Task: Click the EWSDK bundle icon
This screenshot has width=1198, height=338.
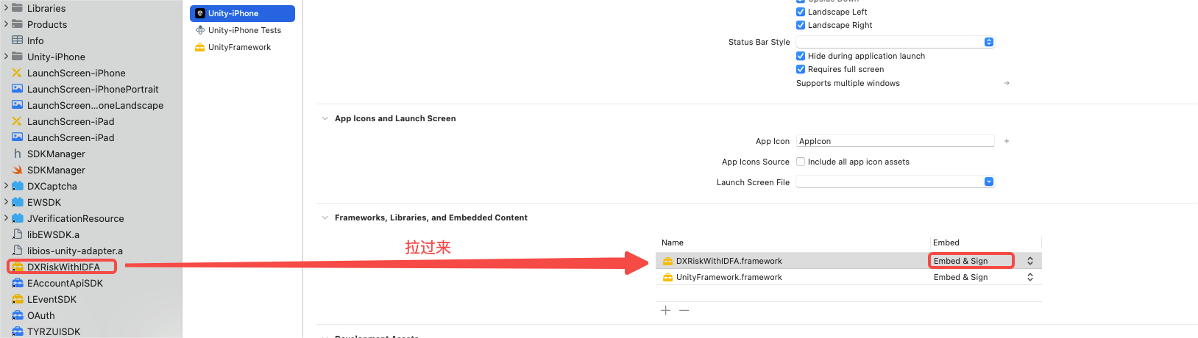Action: (x=18, y=202)
